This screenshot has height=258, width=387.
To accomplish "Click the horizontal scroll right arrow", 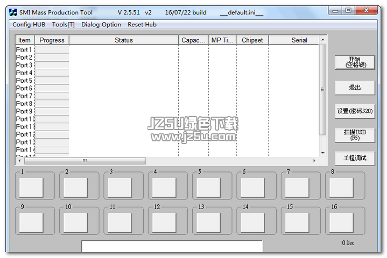I will [x=314, y=161].
